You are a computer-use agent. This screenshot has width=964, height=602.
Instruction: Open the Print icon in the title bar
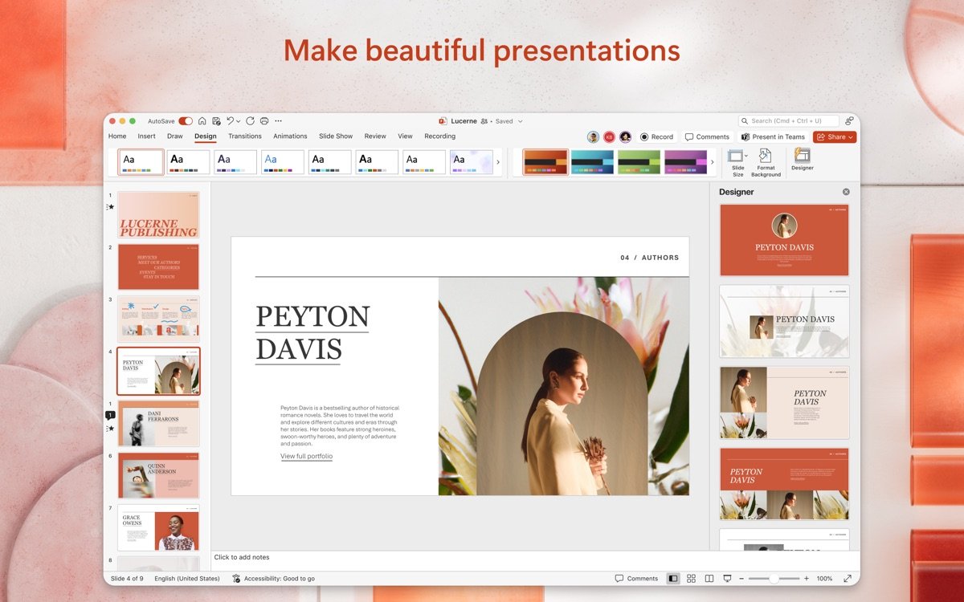tap(264, 120)
